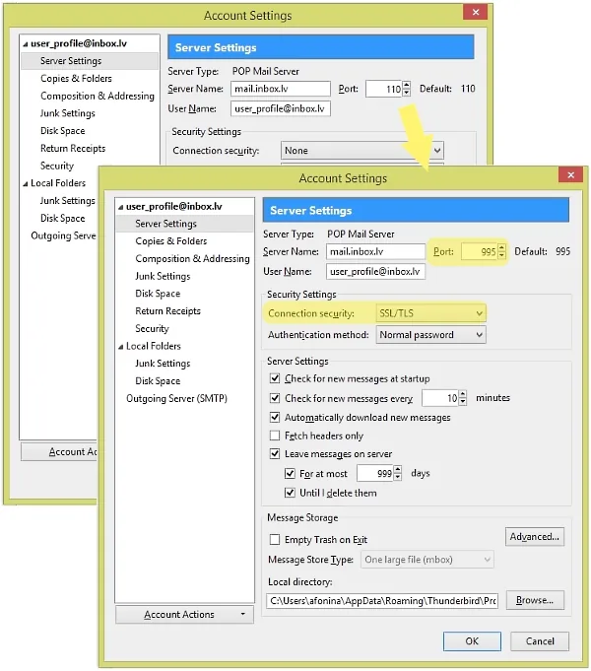
Task: Open account Disk Space in front window
Action: click(158, 294)
